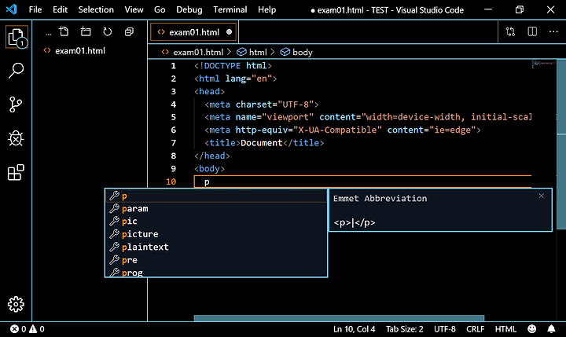
Task: Select the 'pic' suggestion
Action: (x=216, y=222)
